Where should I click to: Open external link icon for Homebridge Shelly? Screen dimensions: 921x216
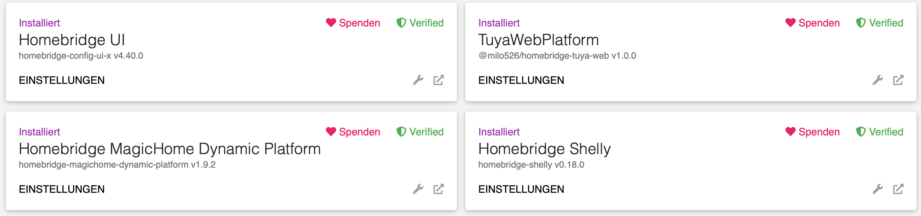[x=898, y=189]
